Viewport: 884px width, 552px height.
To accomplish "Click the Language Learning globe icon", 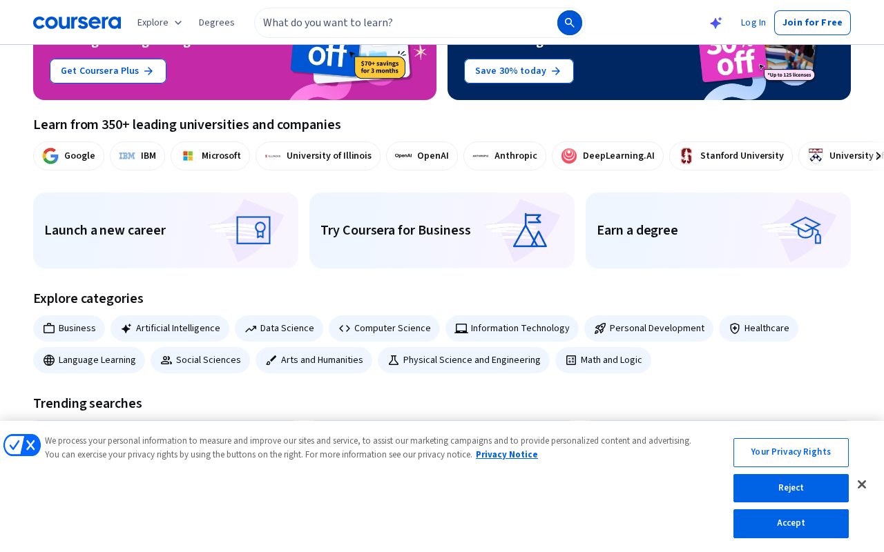I will coord(49,360).
